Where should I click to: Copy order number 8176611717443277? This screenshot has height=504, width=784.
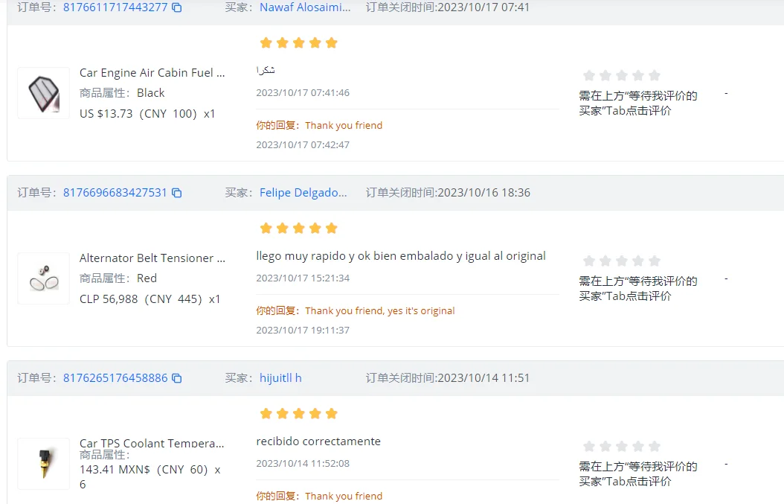click(x=176, y=7)
